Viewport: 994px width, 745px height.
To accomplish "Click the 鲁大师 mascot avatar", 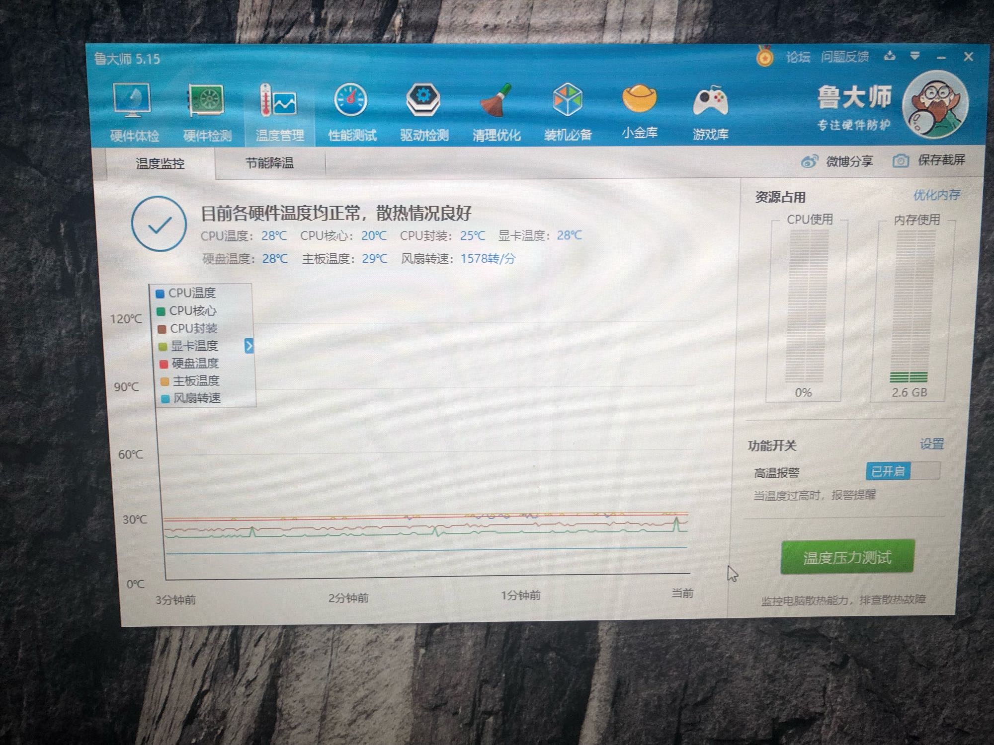I will coord(935,105).
